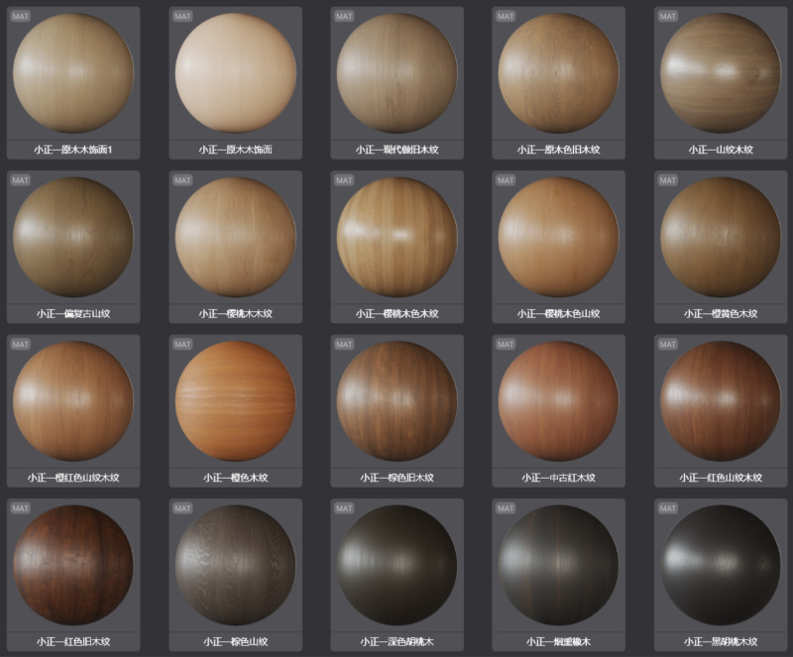Click the name label 小正—烟熏橡木
Image resolution: width=793 pixels, height=657 pixels.
coord(558,641)
